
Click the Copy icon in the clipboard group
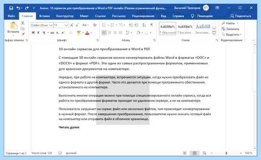23,29
